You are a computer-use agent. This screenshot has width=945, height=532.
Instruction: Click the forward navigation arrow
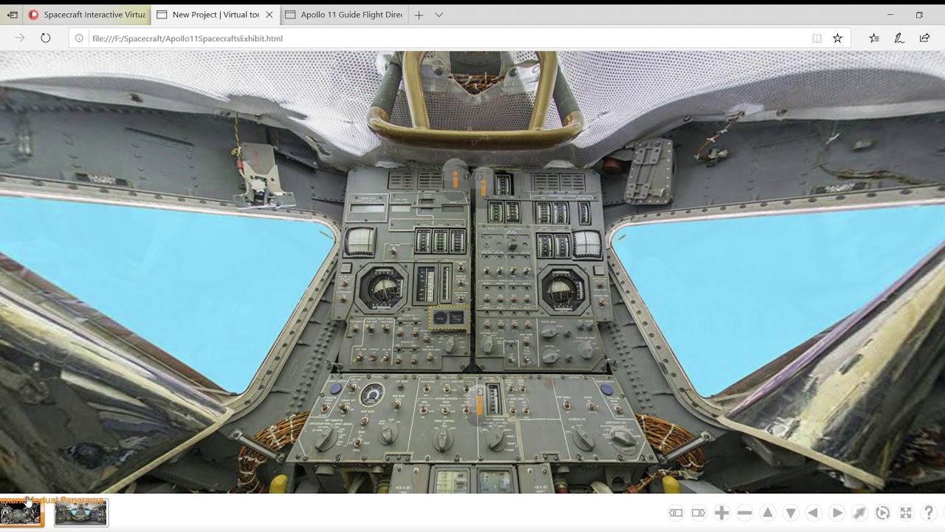20,38
